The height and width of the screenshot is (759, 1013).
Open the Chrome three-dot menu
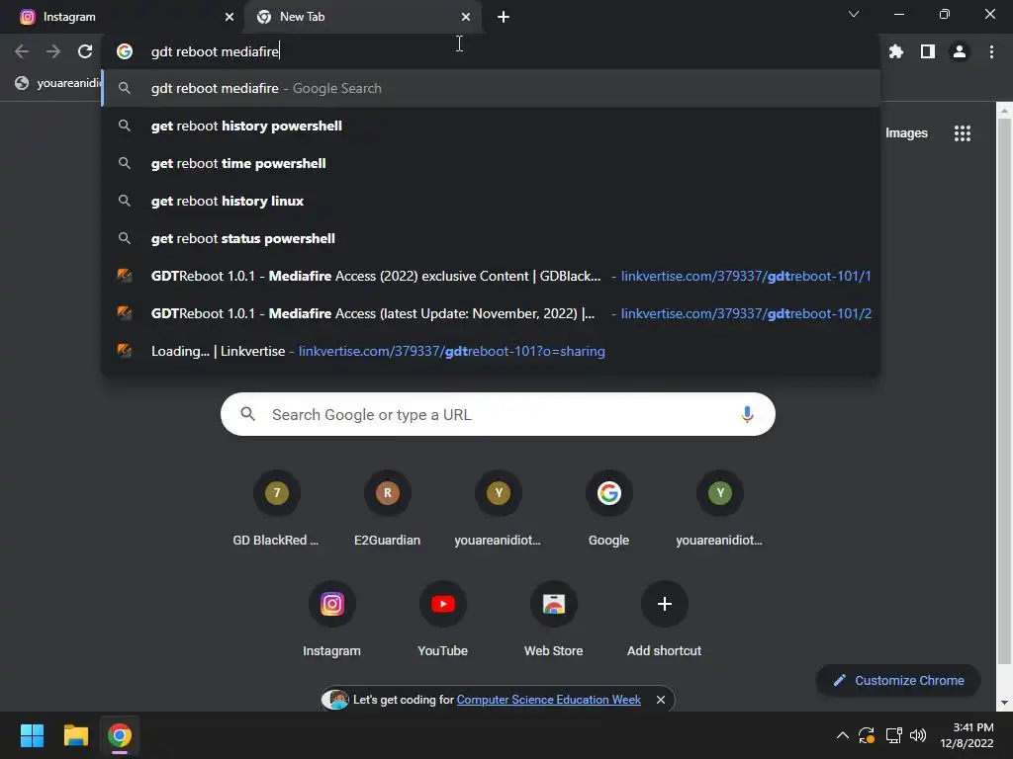(x=991, y=51)
